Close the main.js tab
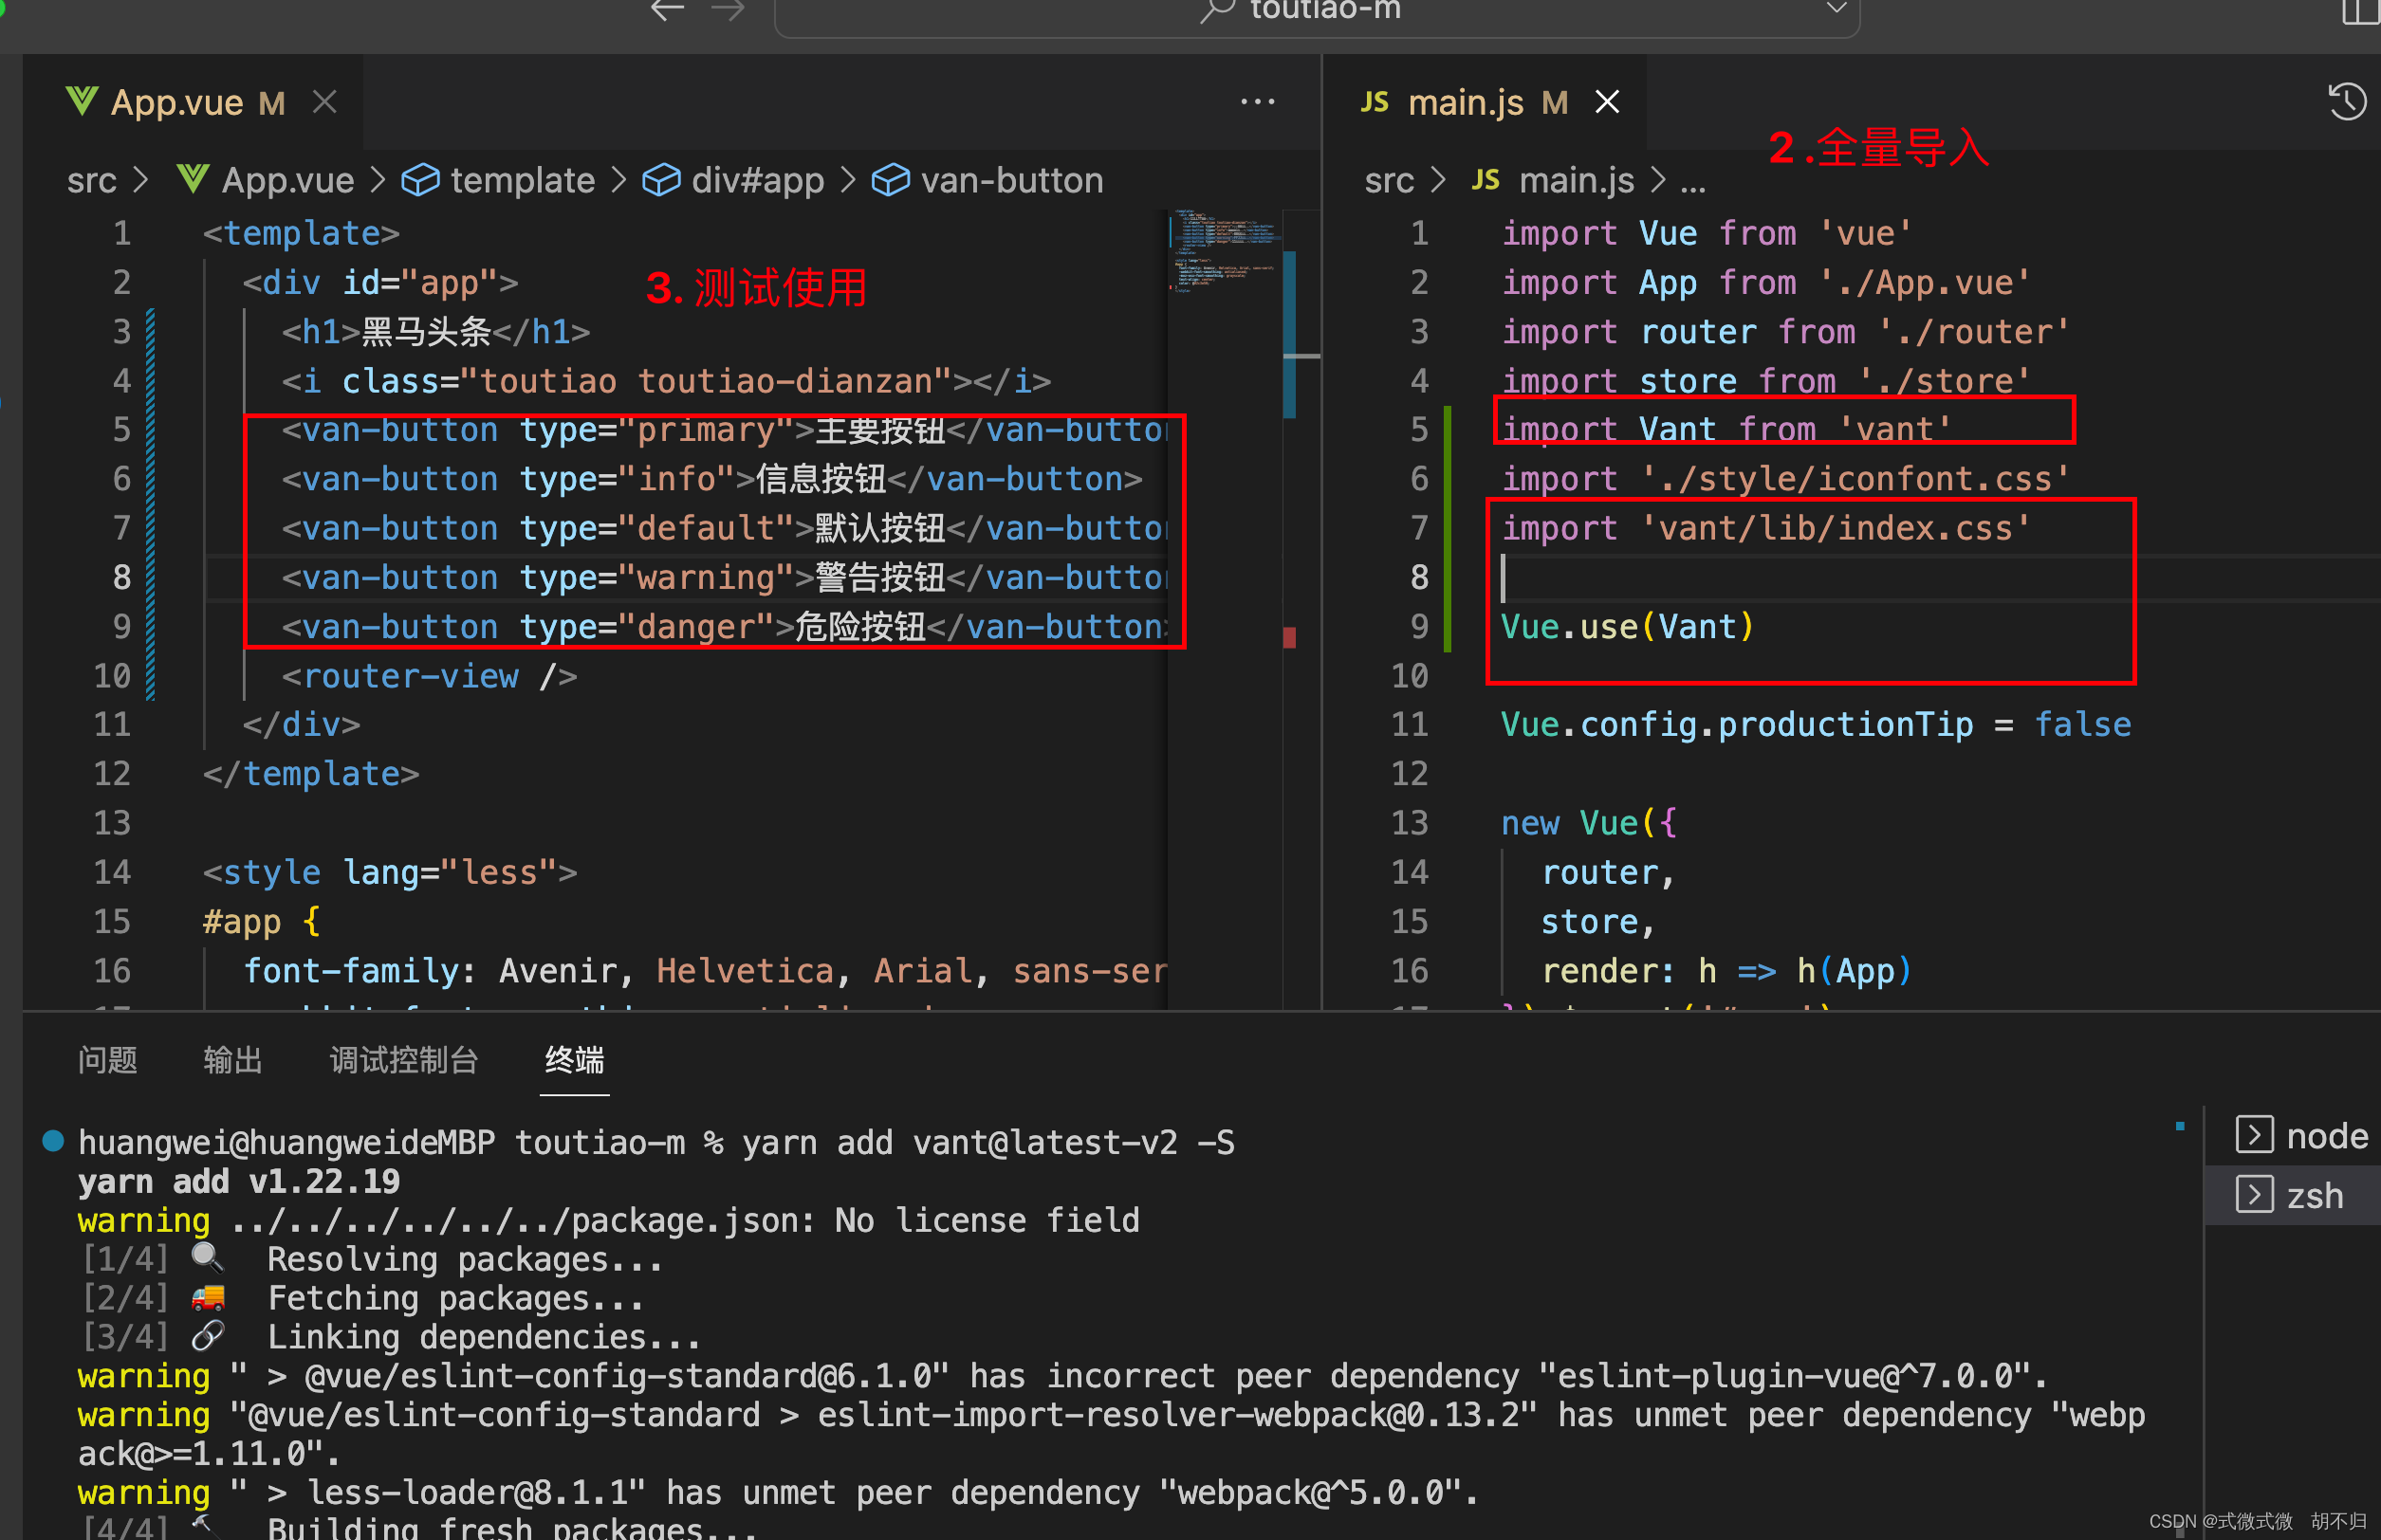 click(1607, 102)
